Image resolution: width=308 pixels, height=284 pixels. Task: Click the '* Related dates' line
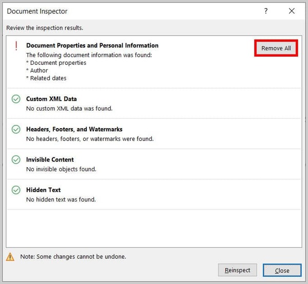pyautogui.click(x=46, y=78)
